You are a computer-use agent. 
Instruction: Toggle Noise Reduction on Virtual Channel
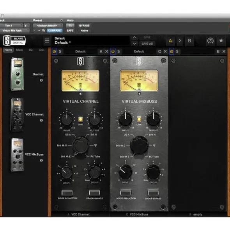point(67,193)
